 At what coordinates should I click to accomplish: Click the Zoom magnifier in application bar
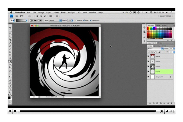(x=41, y=16)
